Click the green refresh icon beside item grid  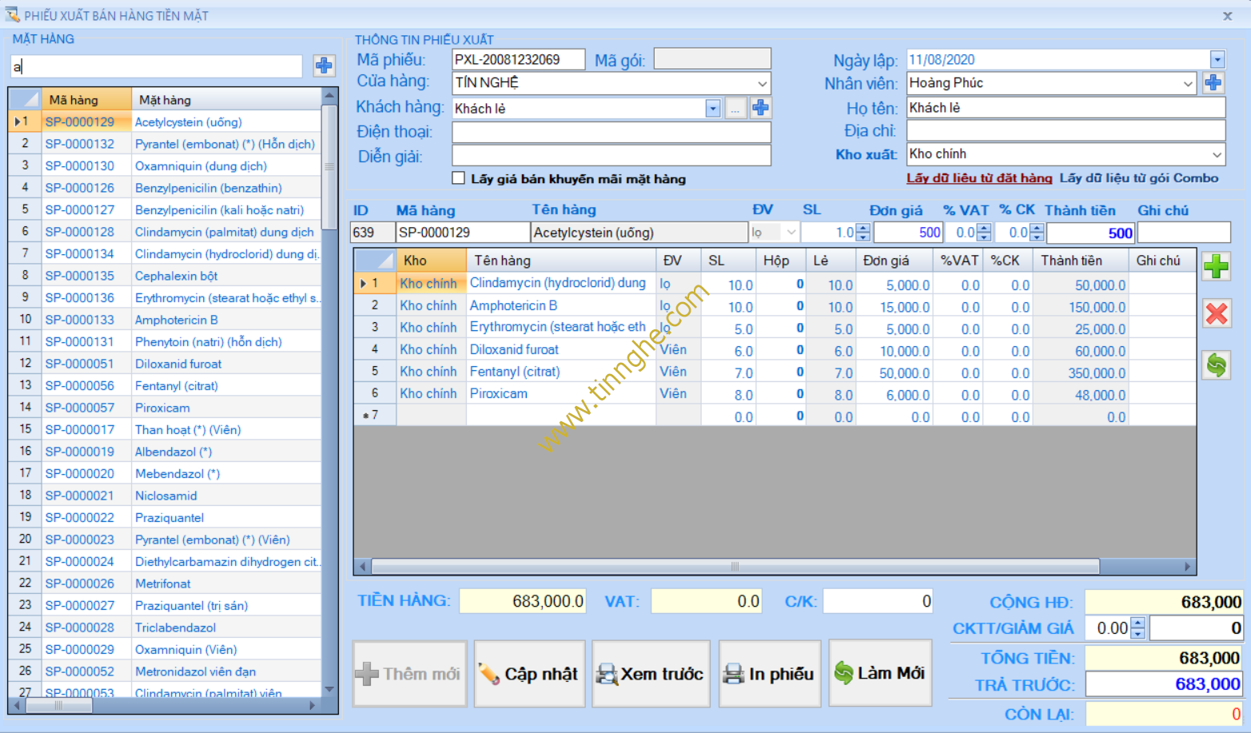pos(1217,365)
